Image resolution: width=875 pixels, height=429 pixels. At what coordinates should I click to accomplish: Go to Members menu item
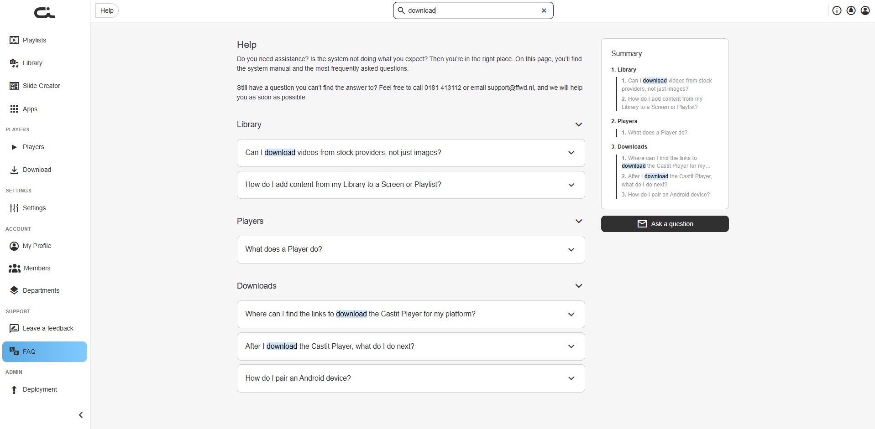(44, 268)
